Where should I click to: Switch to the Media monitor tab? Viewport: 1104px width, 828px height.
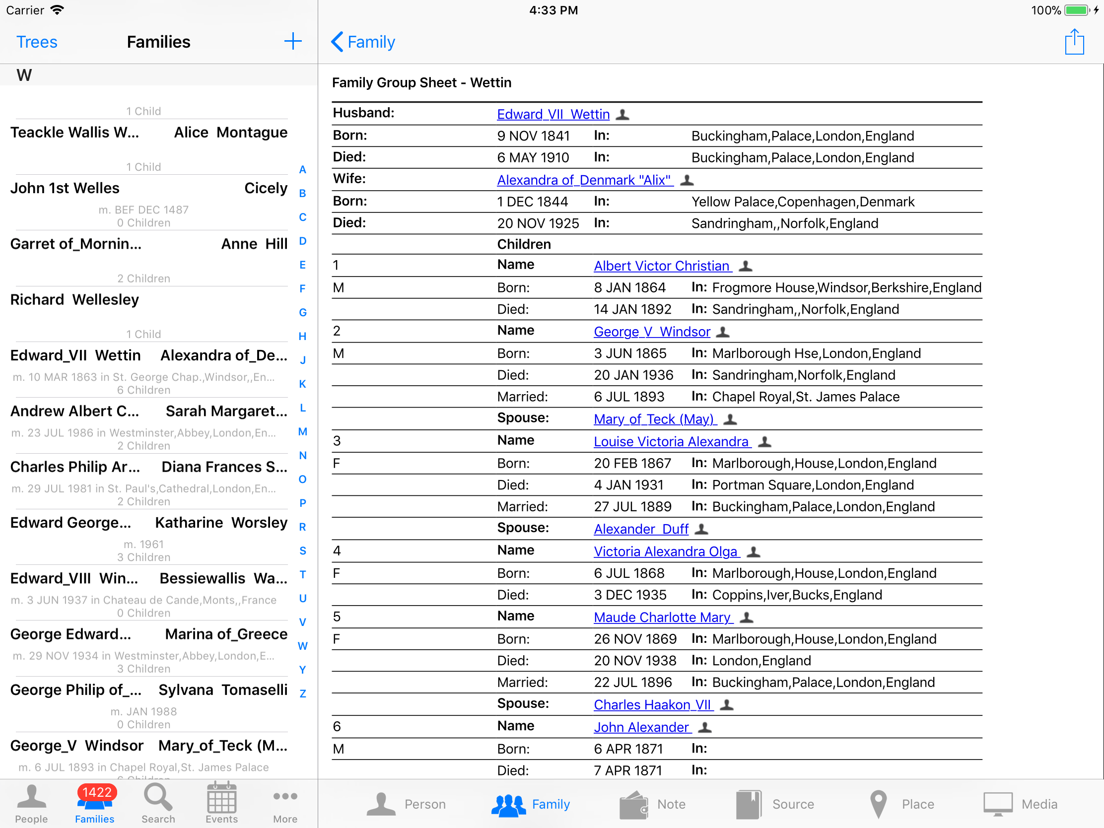click(x=1021, y=804)
